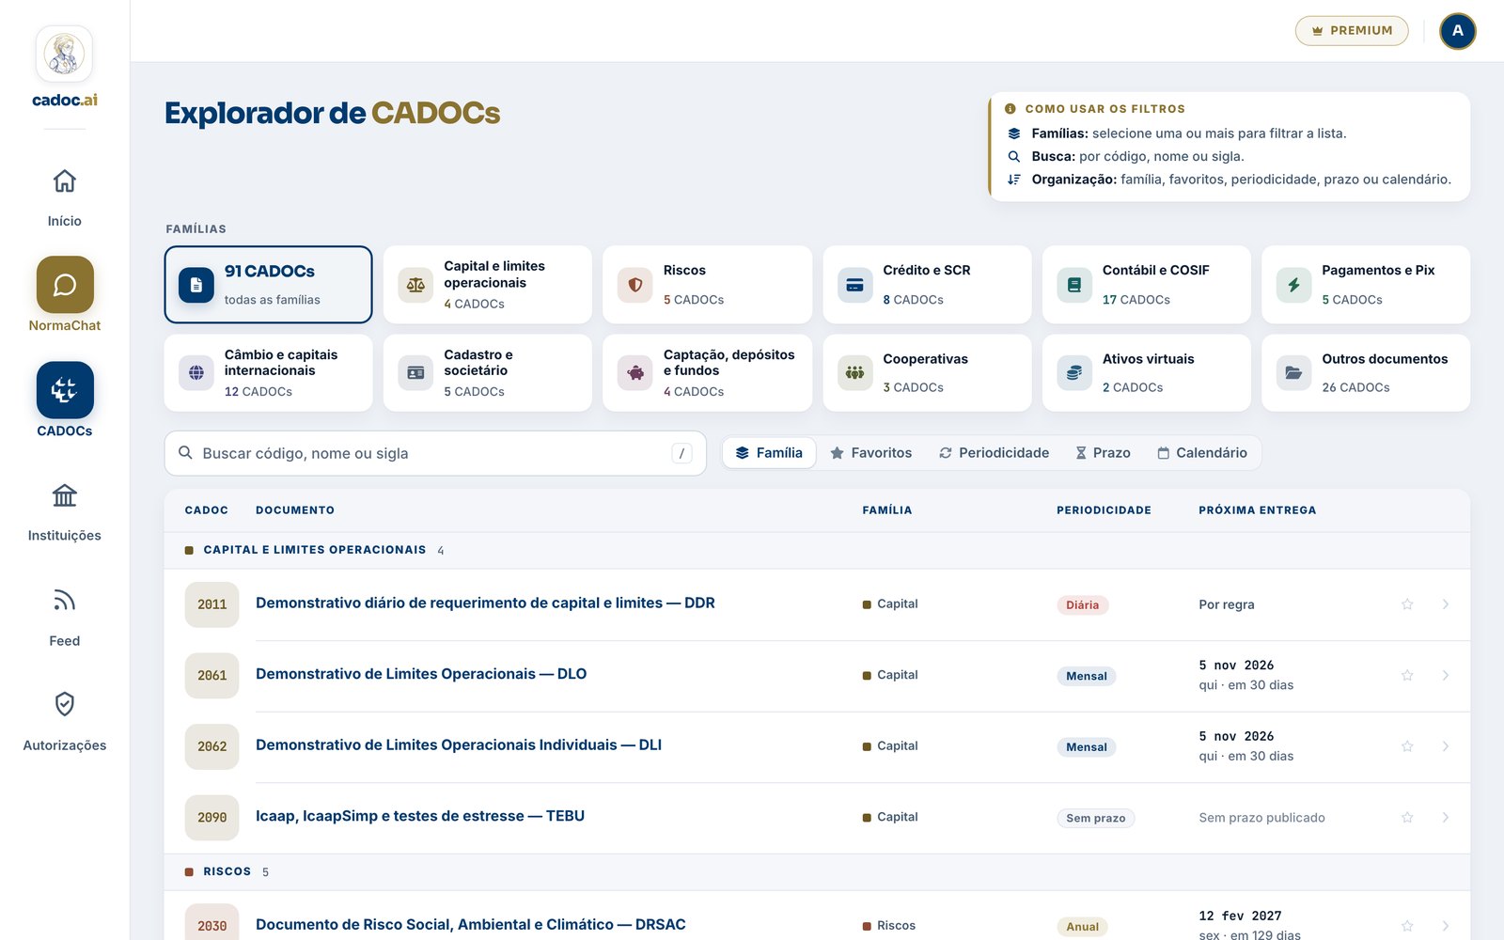Switch to the Periodicidade tab
This screenshot has width=1504, height=940.
[994, 453]
